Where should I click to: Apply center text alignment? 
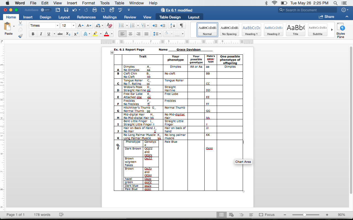pos(130,34)
